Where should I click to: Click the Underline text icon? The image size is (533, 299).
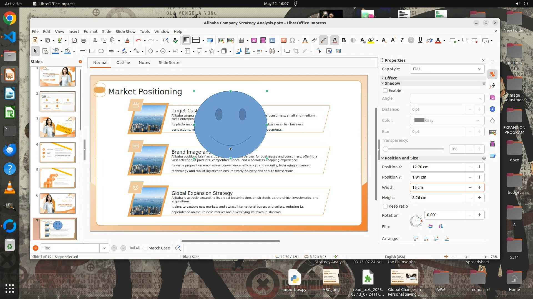coord(420,40)
